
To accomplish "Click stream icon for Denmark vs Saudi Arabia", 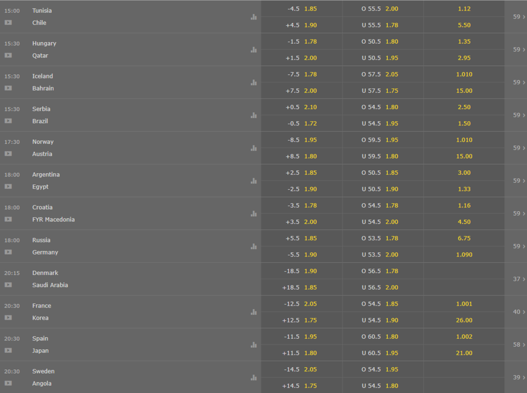I will [x=8, y=285].
